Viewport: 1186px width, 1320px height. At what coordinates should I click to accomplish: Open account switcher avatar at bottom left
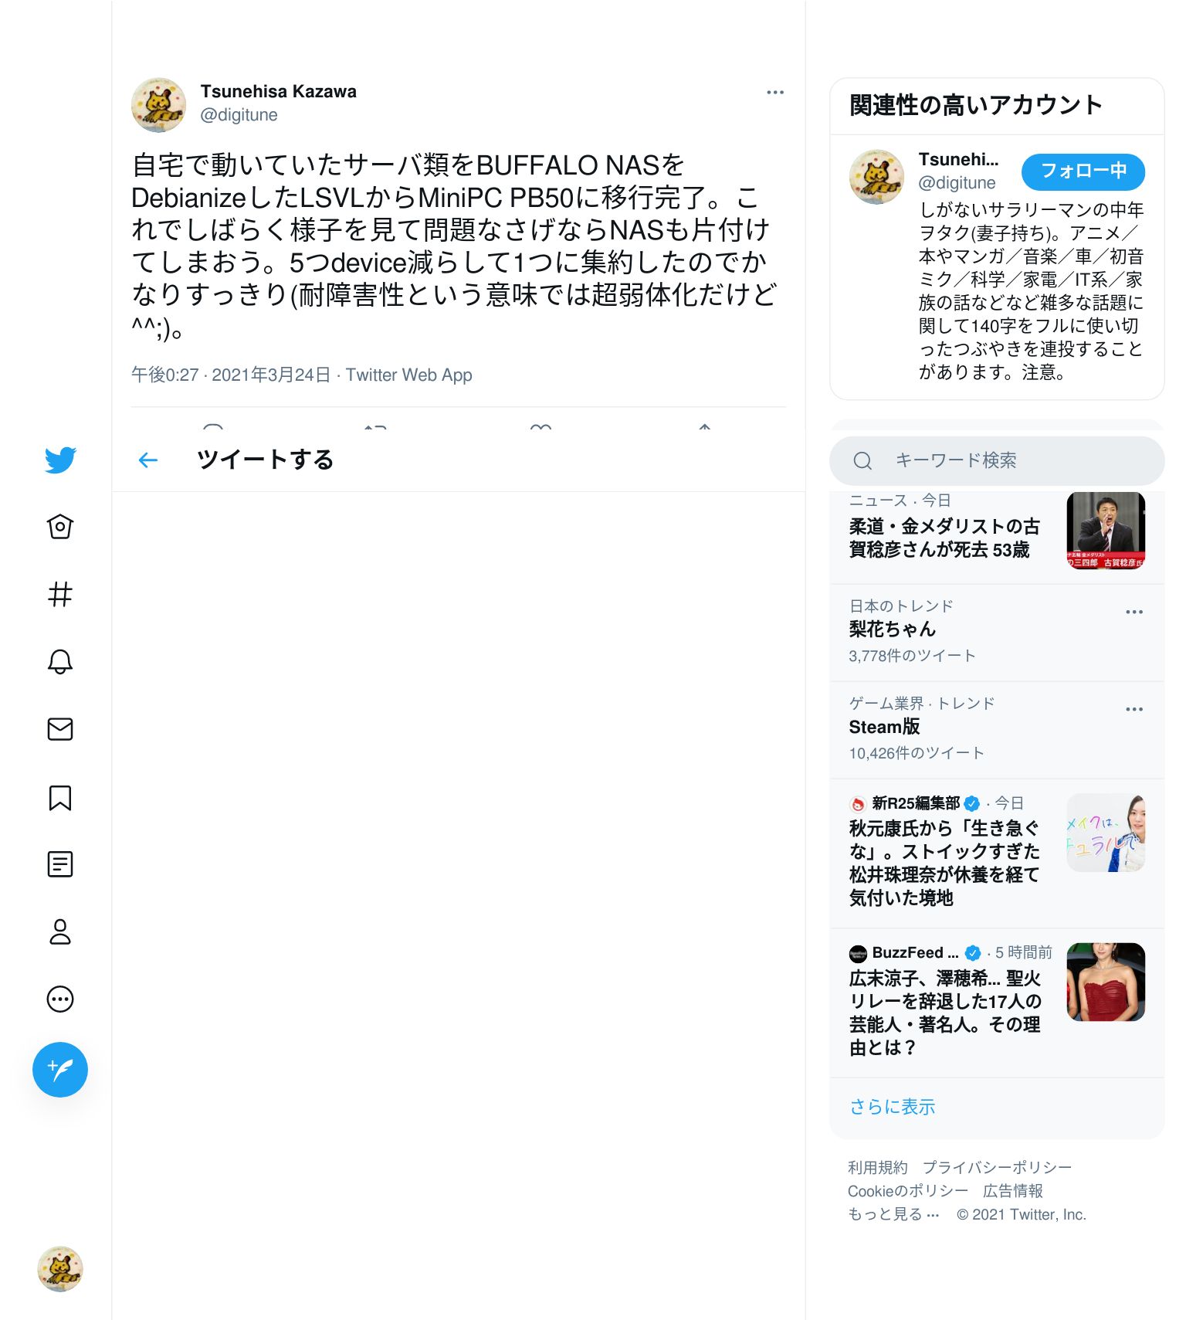coord(60,1268)
